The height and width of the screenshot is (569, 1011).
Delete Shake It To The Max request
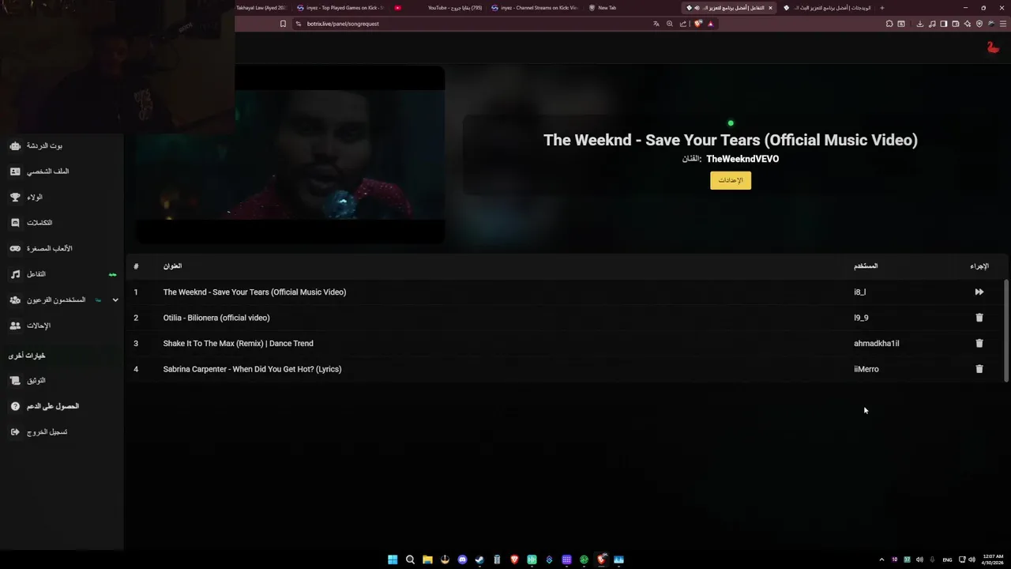click(x=979, y=343)
